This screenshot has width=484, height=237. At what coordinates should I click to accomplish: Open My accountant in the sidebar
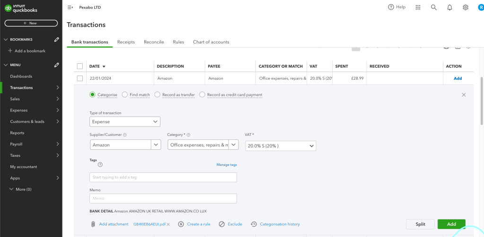point(24,167)
